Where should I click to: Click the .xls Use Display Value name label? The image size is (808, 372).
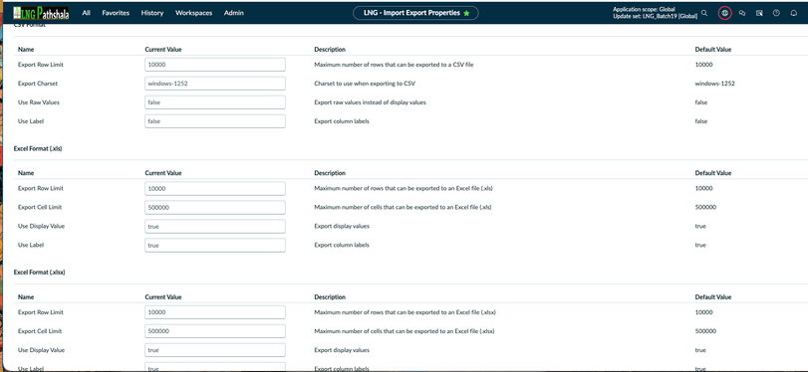(x=41, y=227)
